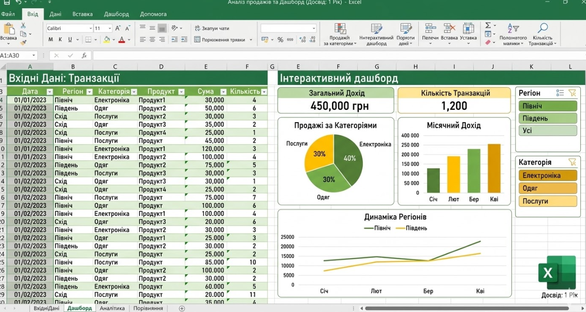
Task: Click the insert function fx icon
Action: [84, 56]
